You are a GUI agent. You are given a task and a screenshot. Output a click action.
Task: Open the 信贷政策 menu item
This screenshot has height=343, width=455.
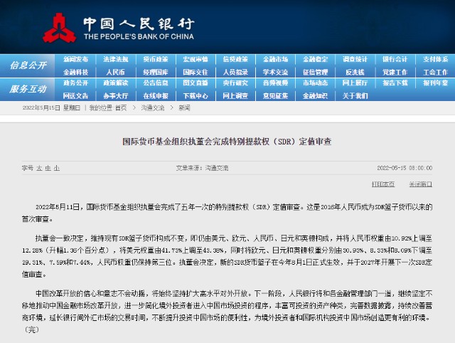point(235,59)
